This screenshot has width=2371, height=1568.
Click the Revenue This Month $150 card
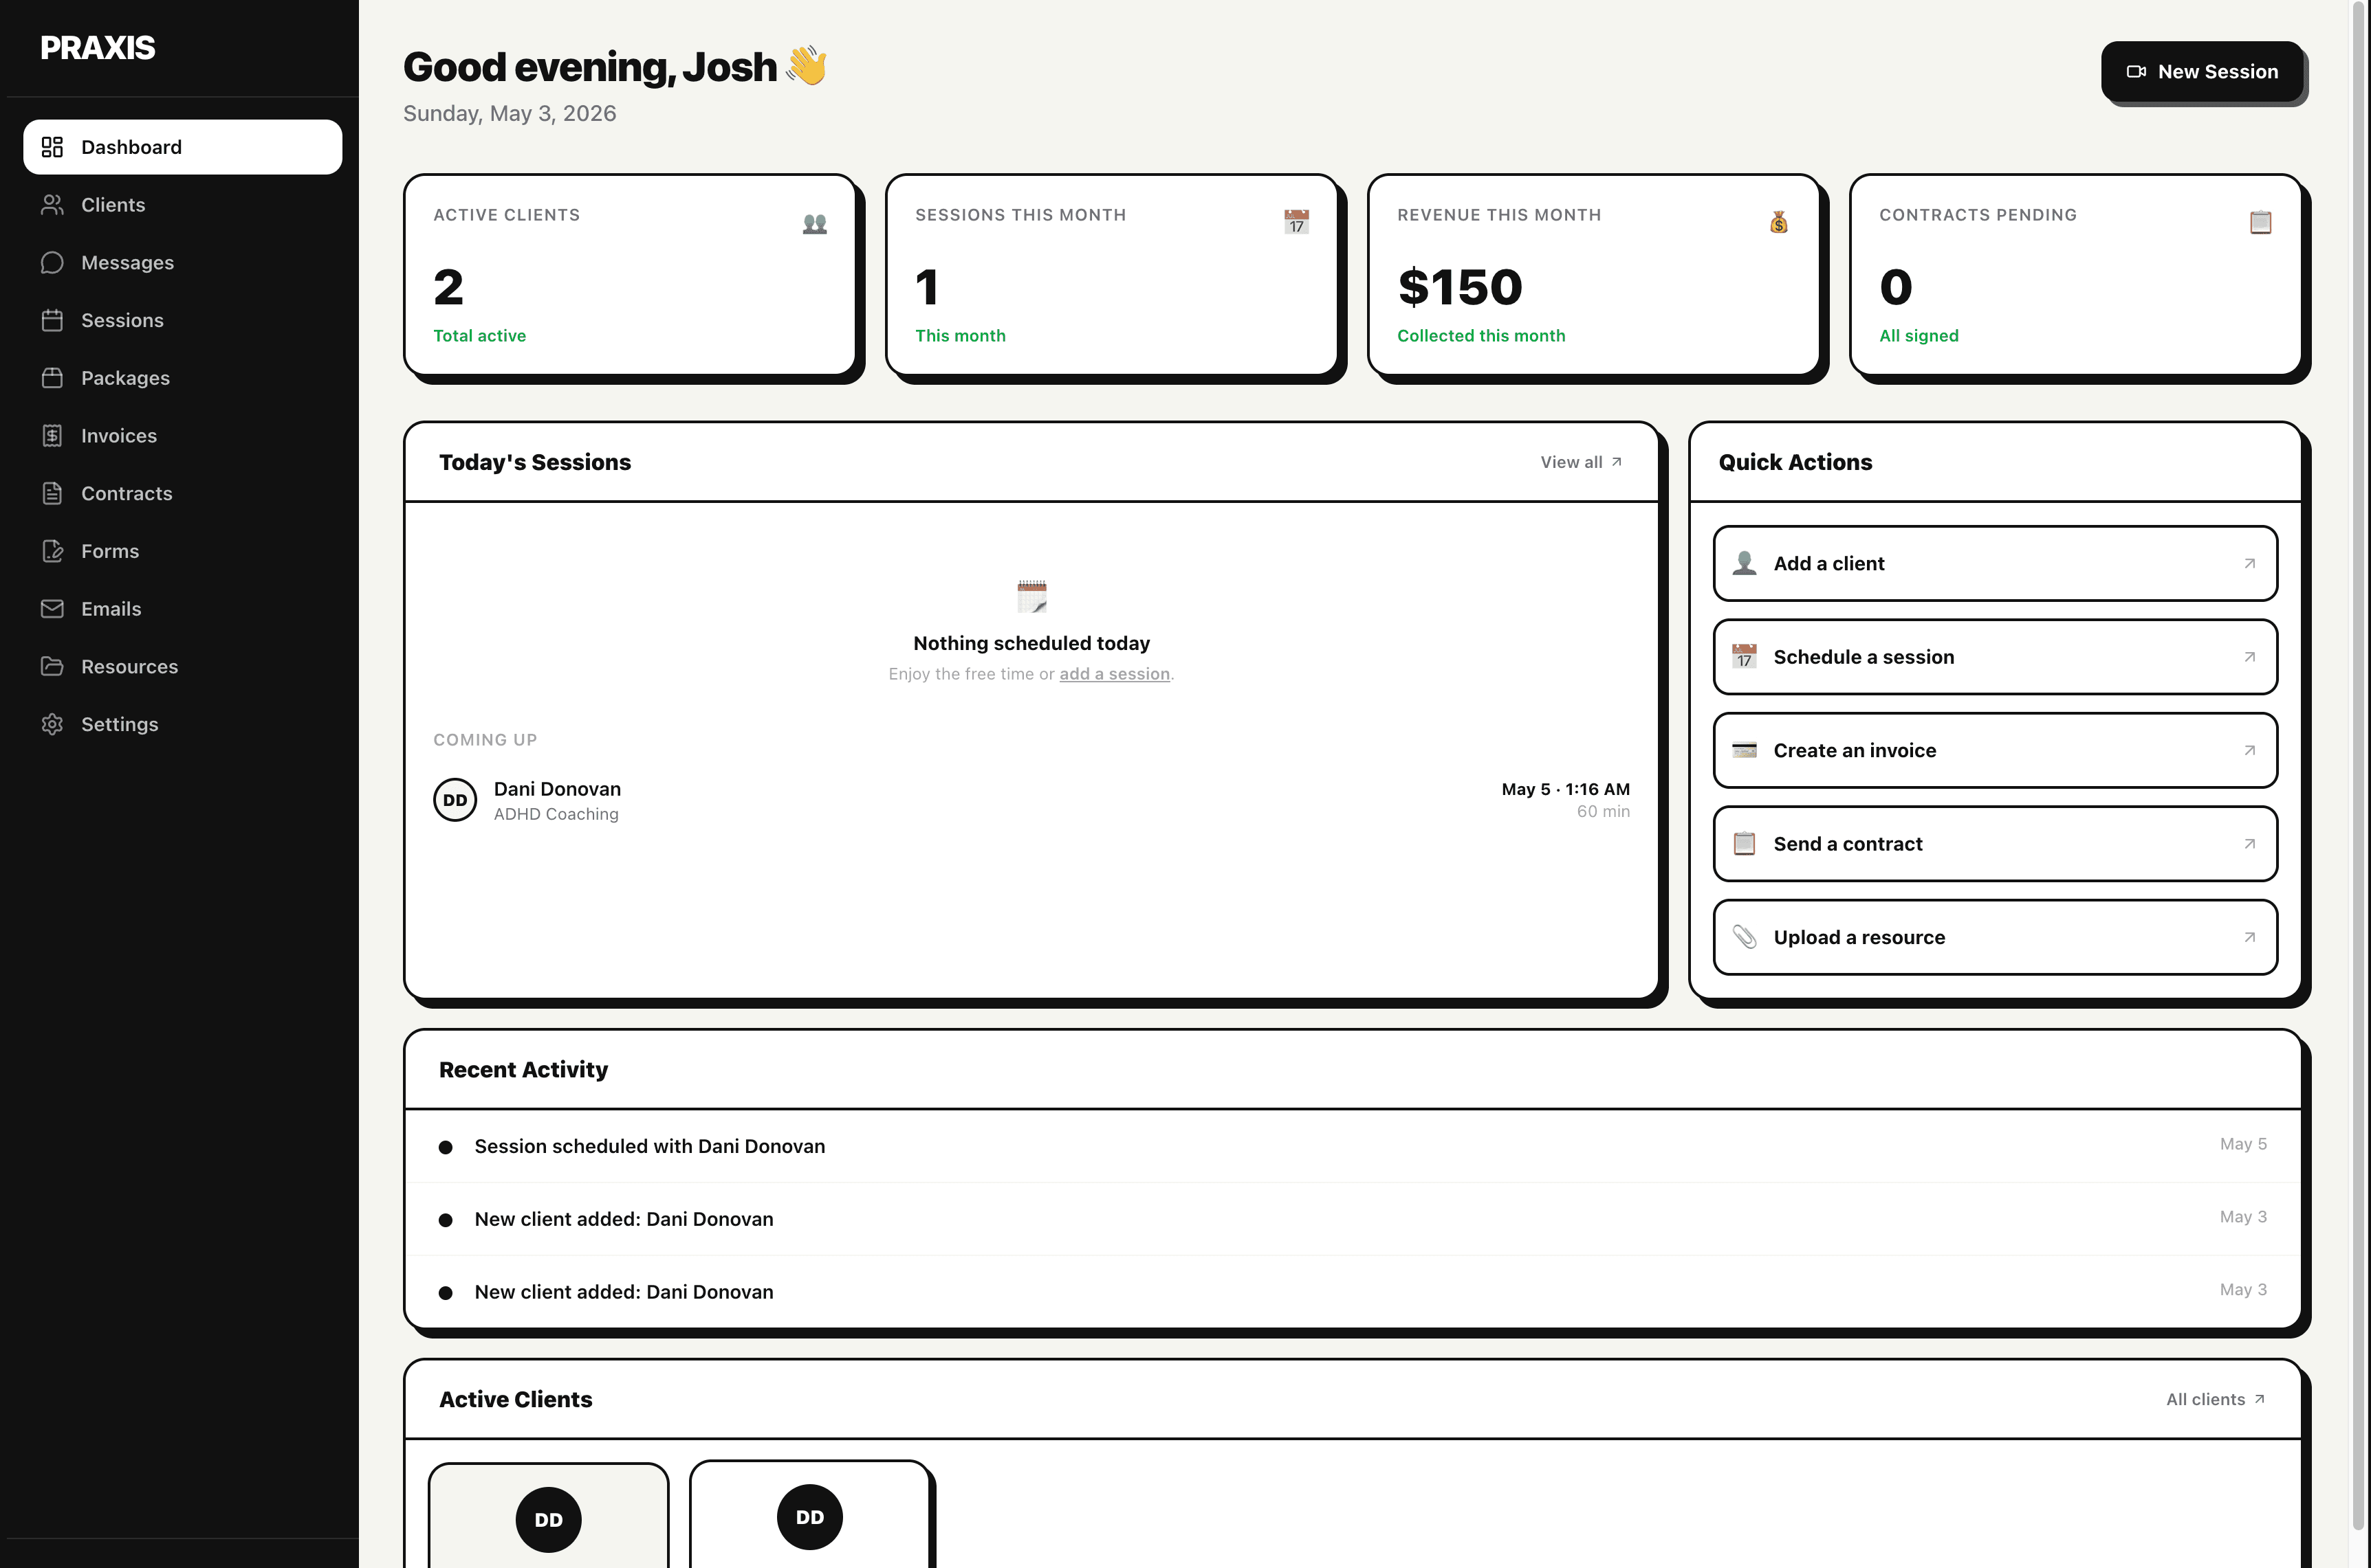pos(1593,275)
